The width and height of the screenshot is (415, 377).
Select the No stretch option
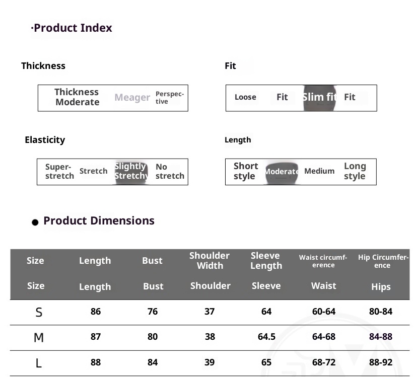(x=170, y=172)
